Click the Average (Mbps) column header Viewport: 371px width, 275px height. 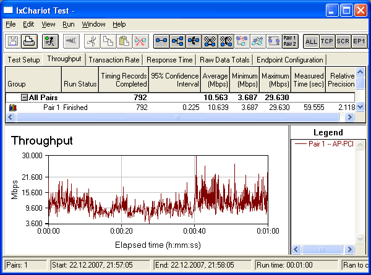[x=215, y=80]
